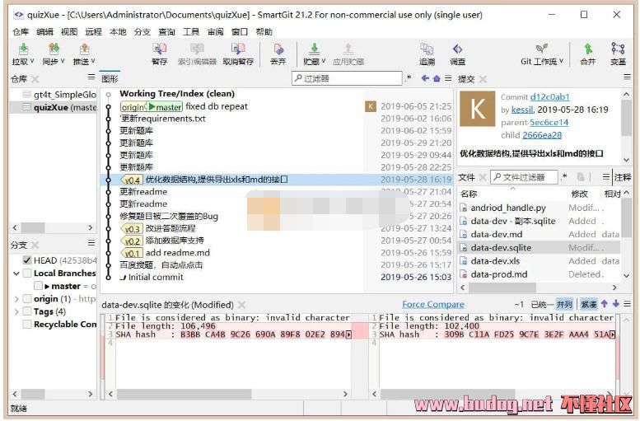This screenshot has height=421, width=640.
Task: Click the Push (推送) toolbar icon
Action: tap(84, 49)
